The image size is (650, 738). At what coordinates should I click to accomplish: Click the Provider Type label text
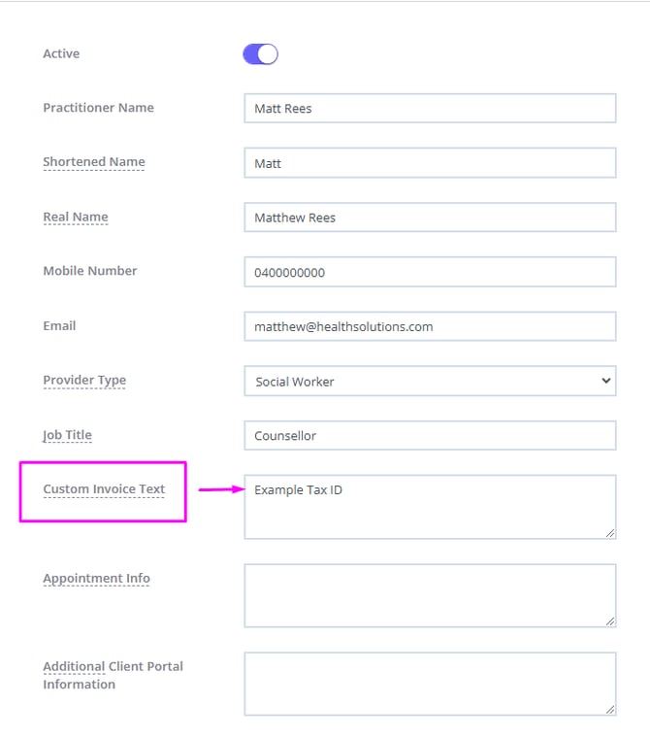pyautogui.click(x=84, y=380)
